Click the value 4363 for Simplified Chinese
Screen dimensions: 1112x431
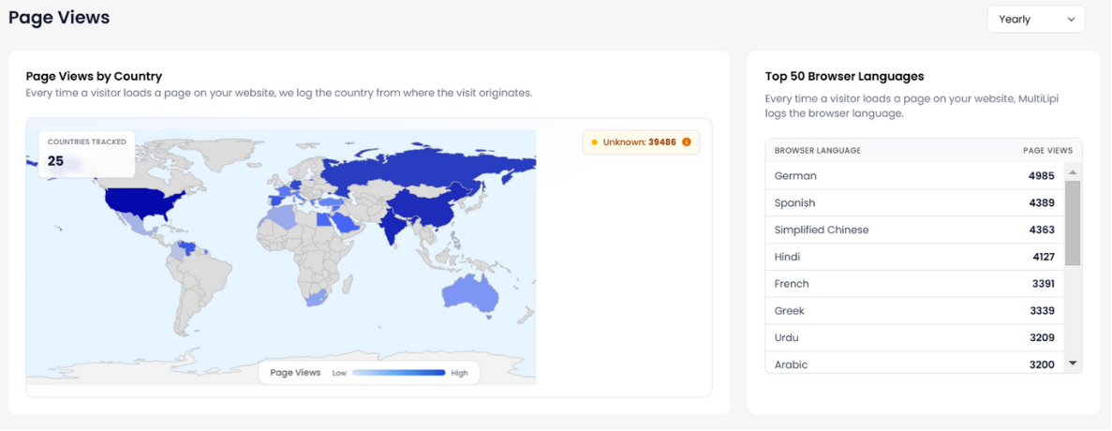coord(1042,230)
